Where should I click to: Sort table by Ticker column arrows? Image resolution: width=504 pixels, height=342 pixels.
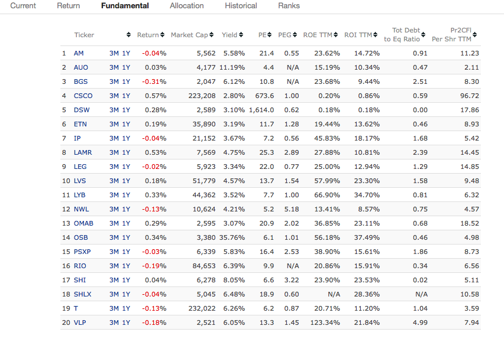[129, 35]
